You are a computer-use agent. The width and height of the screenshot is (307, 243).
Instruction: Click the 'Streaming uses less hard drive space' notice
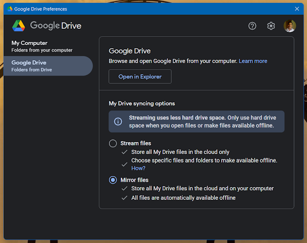(197, 121)
